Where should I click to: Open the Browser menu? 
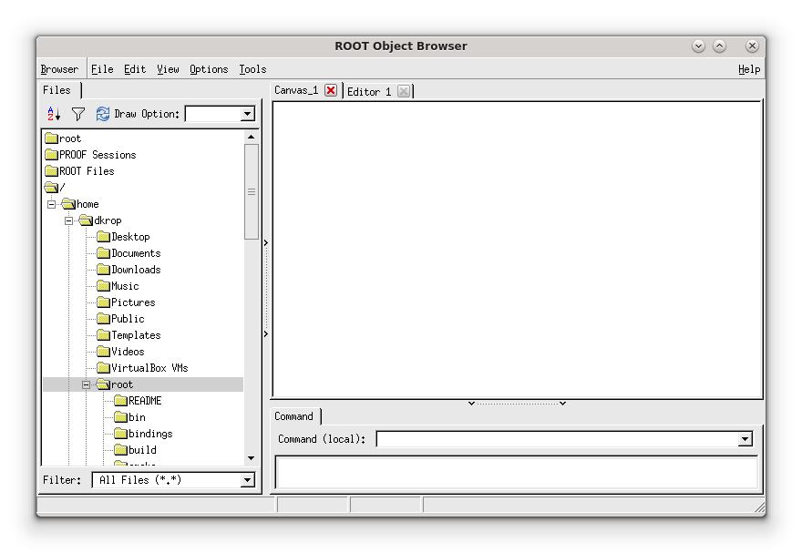pos(59,69)
